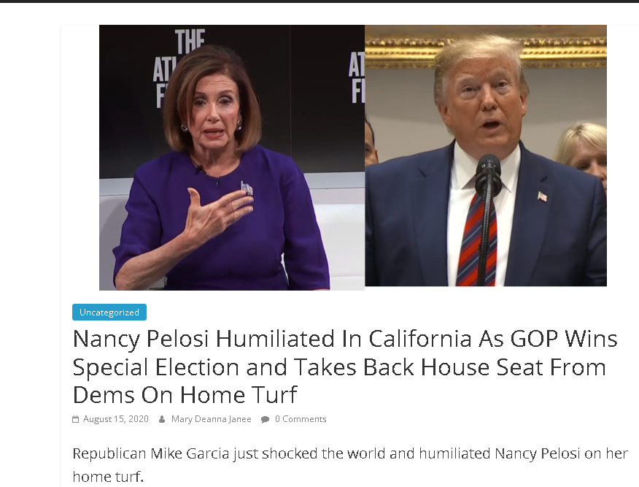Open the Uncategorized category tag
The height and width of the screenshot is (487, 639).
pos(109,312)
